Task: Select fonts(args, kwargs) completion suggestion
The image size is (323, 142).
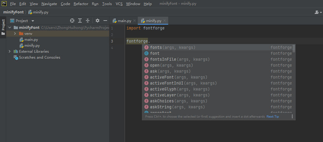Action: pyautogui.click(x=217, y=47)
